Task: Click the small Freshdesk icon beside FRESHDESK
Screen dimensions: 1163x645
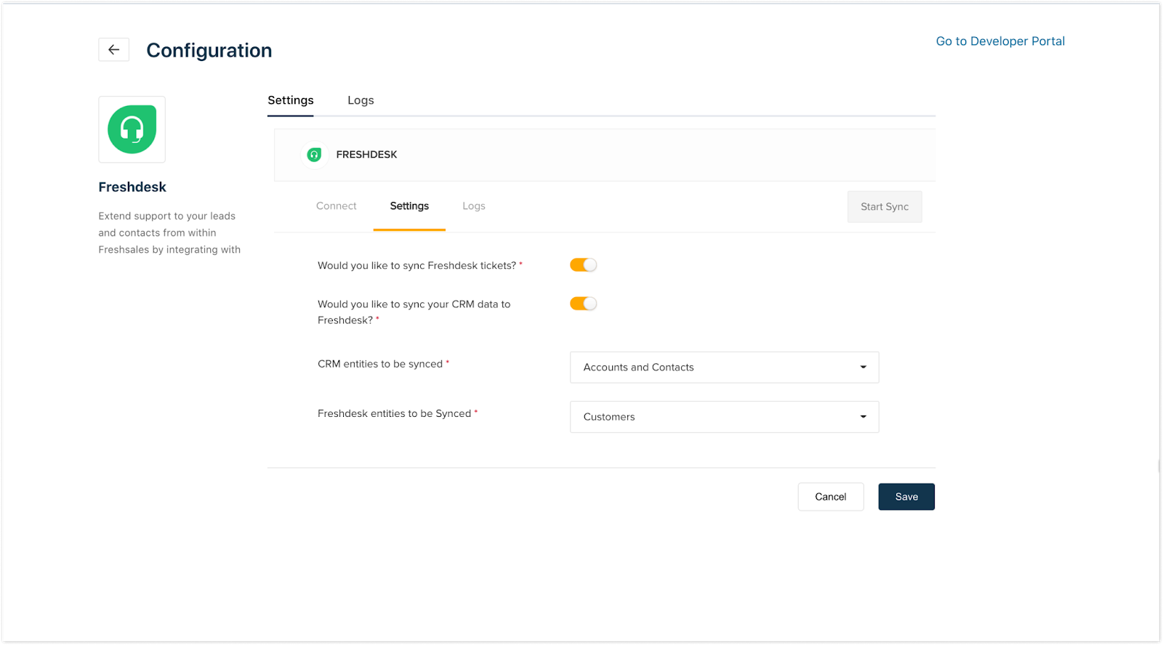Action: 314,155
